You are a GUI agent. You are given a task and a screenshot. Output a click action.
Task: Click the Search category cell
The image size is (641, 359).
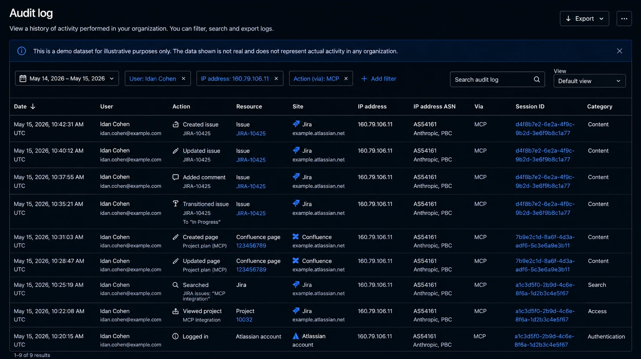(597, 285)
